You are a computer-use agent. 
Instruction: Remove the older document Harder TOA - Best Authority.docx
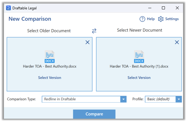coord(87,42)
